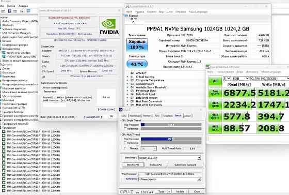Switch to the SPD tab in CPU-Z
The image size is (289, 195).
tap(157, 116)
